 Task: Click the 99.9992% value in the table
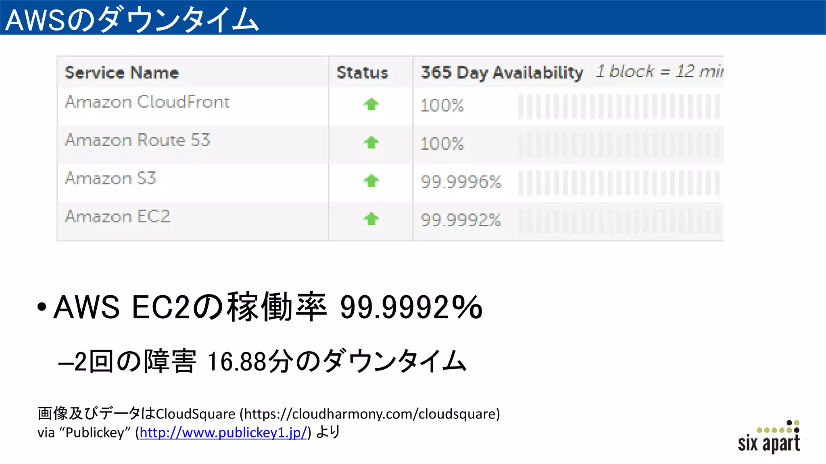[461, 220]
